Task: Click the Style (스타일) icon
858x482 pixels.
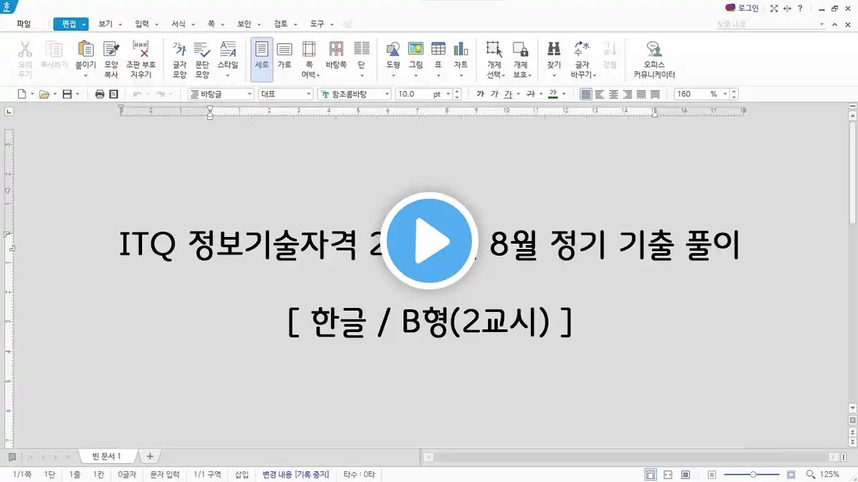Action: tap(228, 50)
